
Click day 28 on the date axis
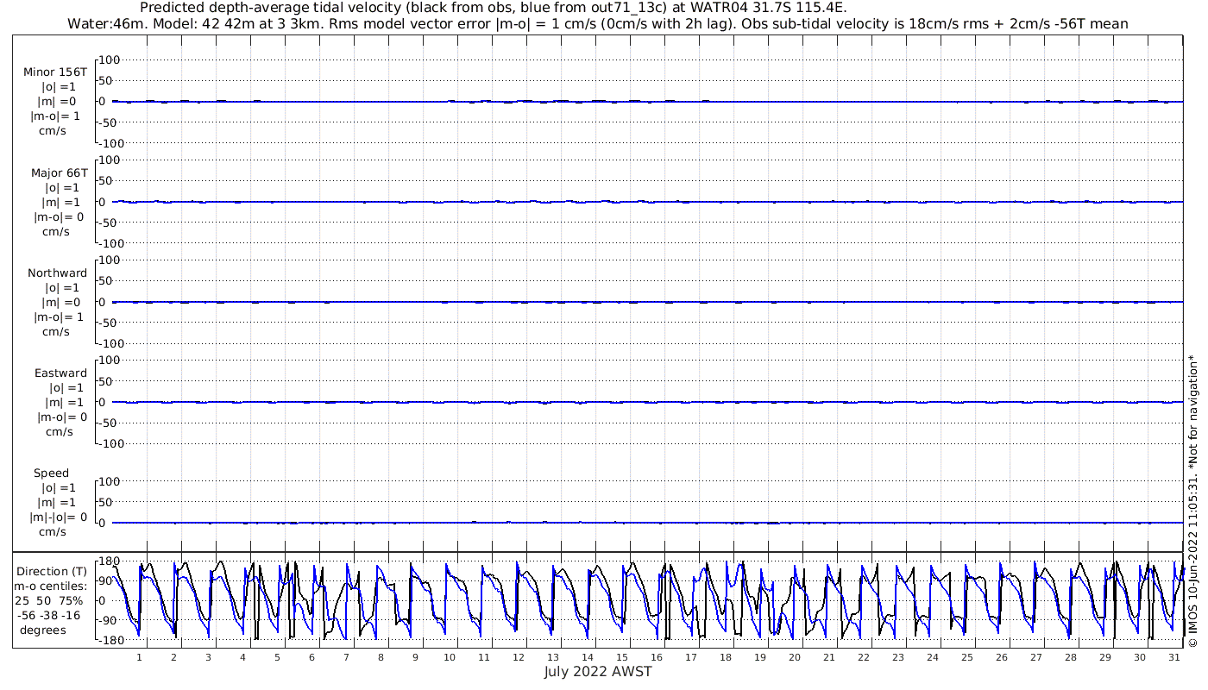[x=1070, y=657]
